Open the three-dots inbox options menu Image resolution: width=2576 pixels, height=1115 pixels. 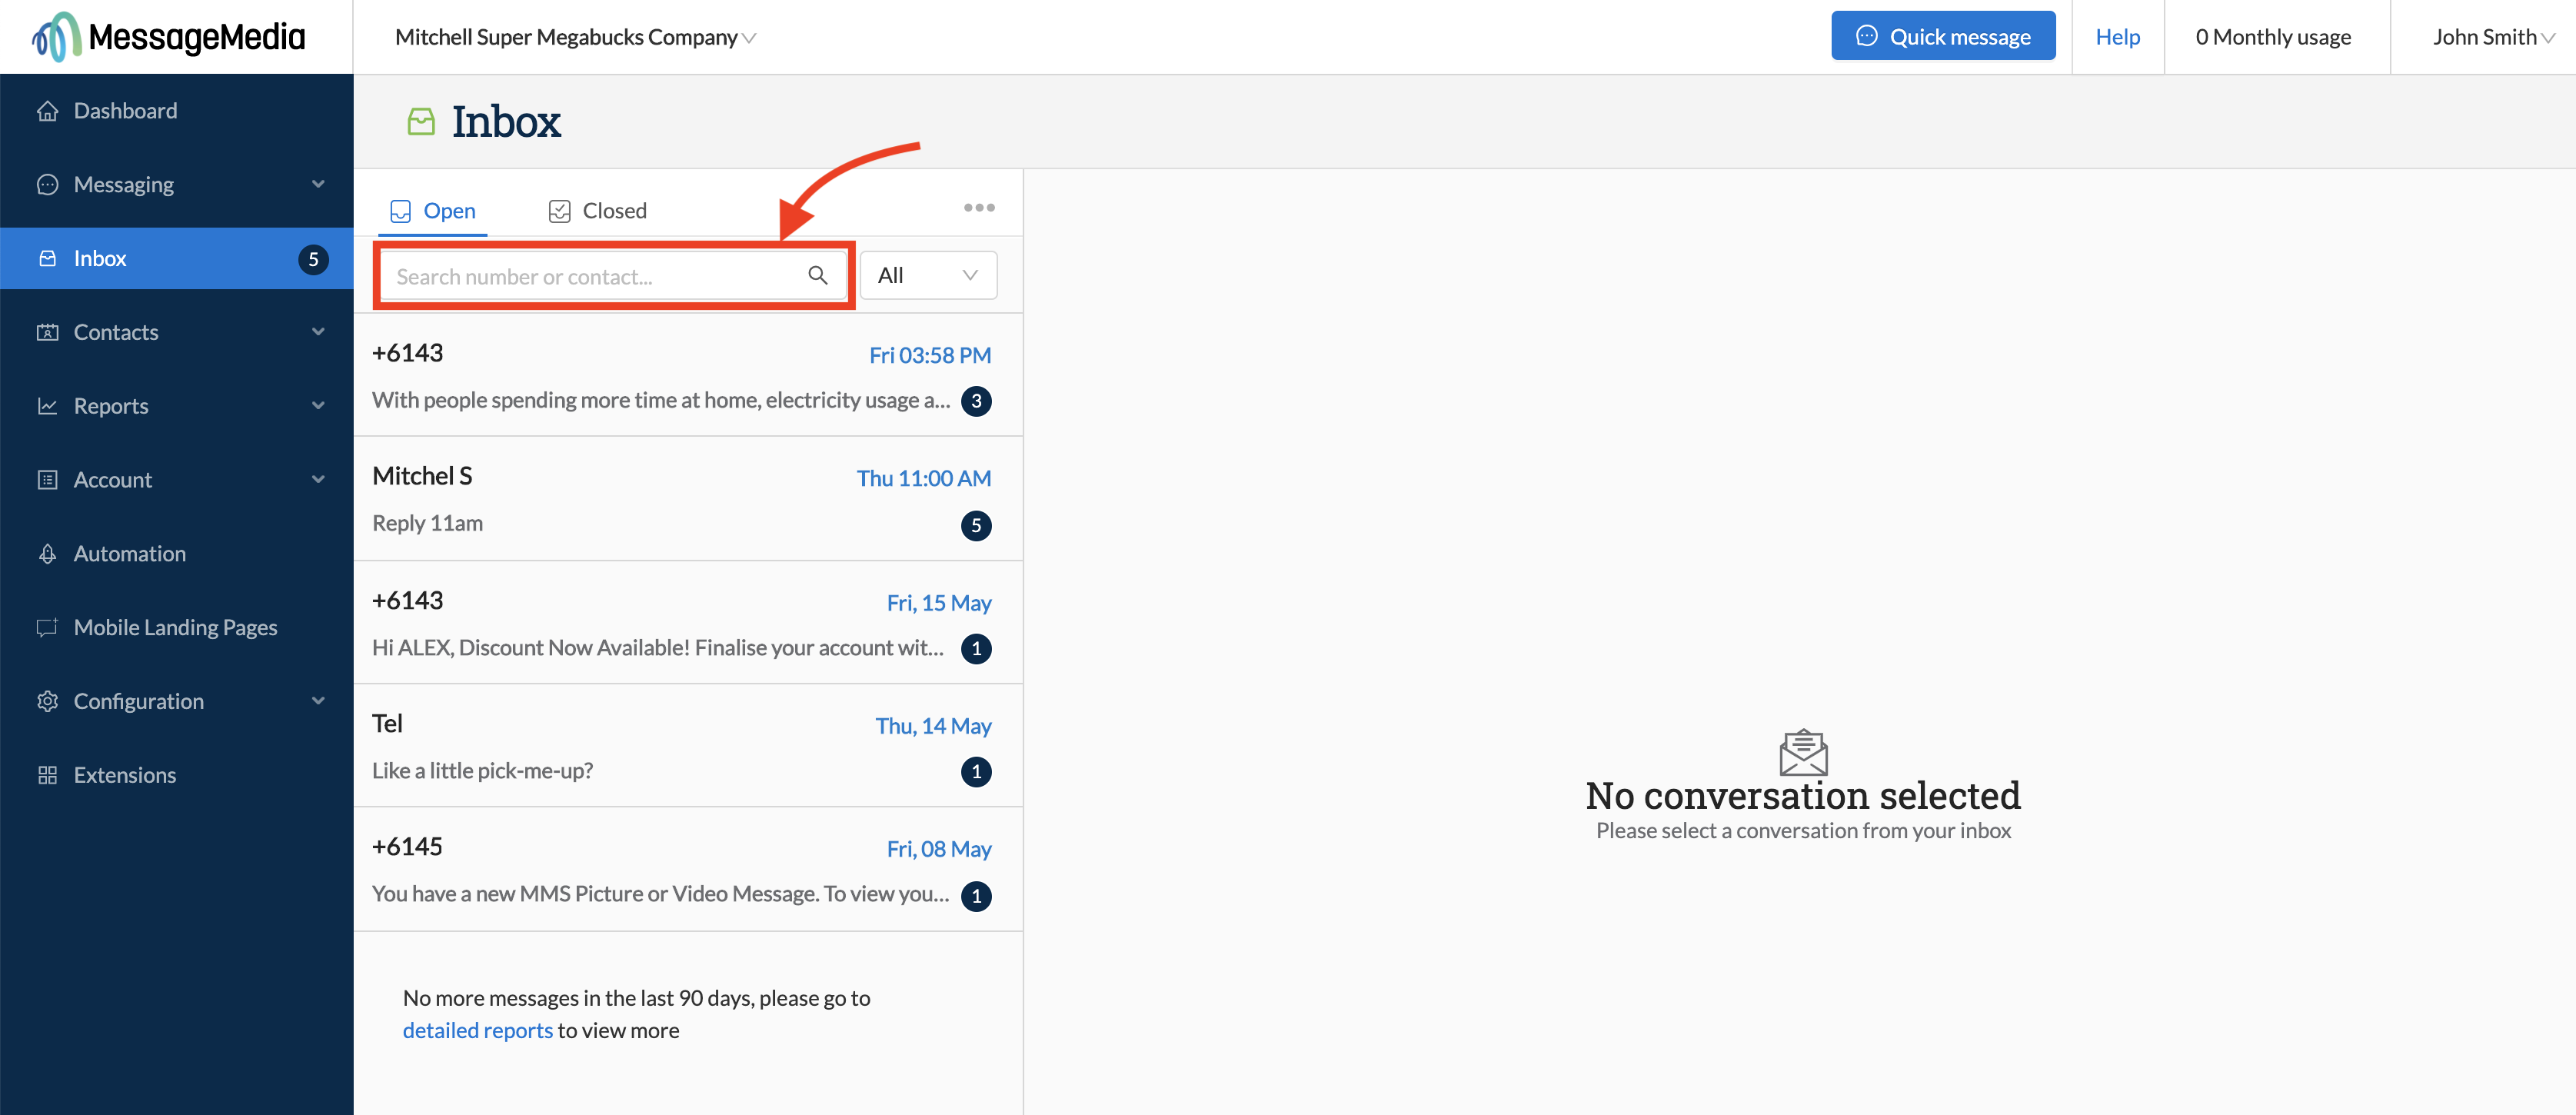click(979, 207)
